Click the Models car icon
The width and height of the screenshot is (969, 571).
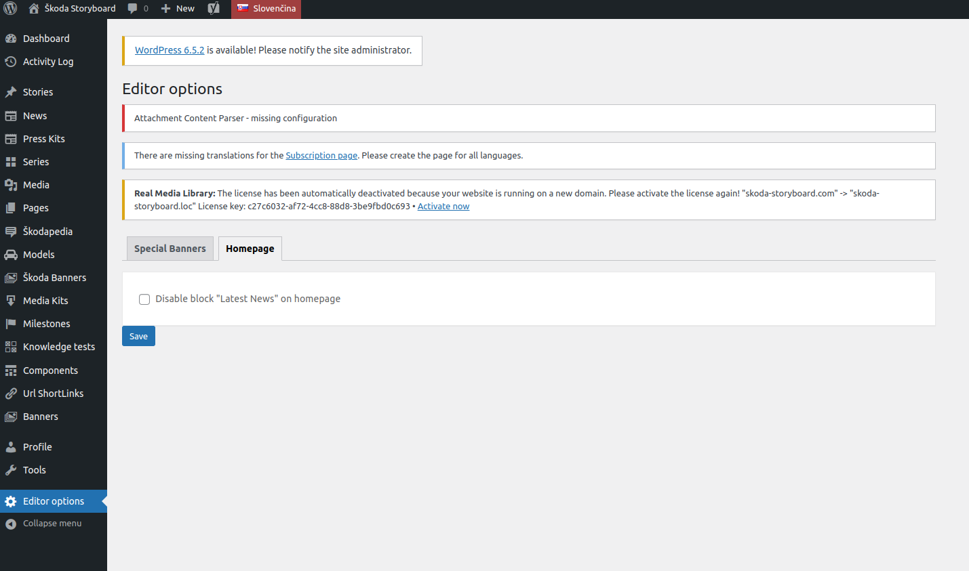click(11, 255)
